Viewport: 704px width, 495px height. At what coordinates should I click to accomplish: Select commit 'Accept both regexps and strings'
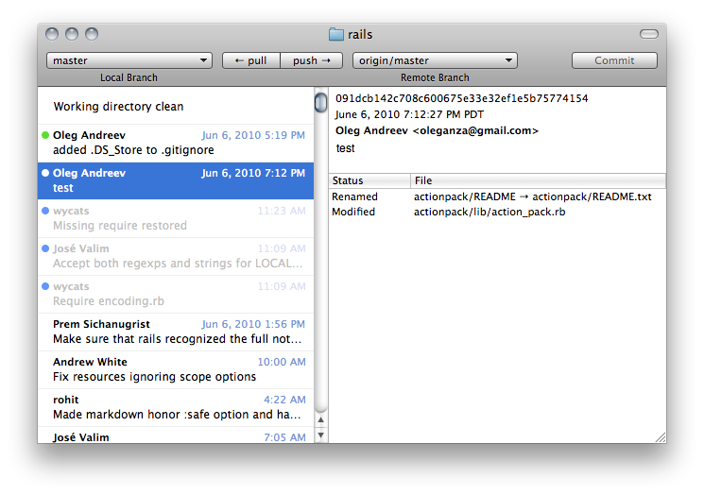[x=176, y=256]
